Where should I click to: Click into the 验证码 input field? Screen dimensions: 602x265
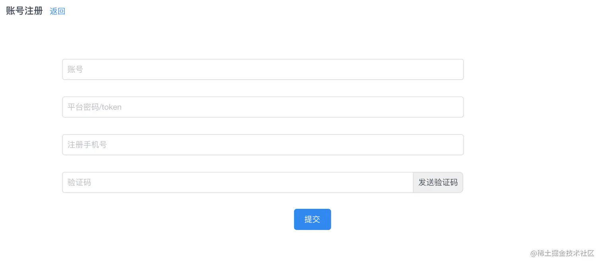click(238, 182)
